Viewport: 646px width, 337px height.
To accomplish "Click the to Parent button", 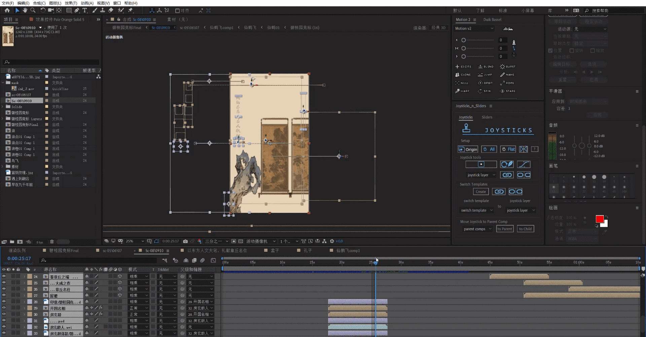I will [505, 229].
